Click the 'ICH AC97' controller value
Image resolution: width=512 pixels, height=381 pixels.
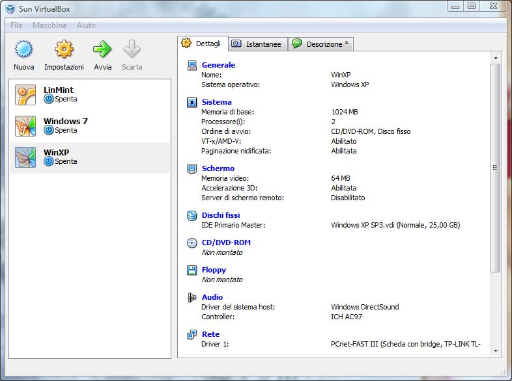pyautogui.click(x=347, y=317)
